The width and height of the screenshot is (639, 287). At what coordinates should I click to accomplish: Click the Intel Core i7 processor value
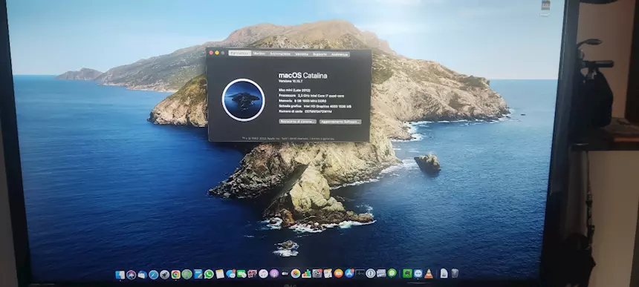click(321, 96)
